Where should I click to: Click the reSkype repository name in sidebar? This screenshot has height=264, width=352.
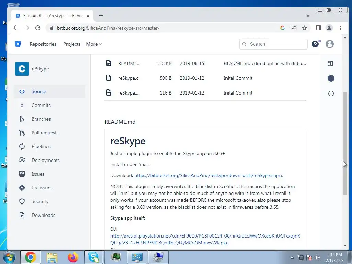[40, 69]
